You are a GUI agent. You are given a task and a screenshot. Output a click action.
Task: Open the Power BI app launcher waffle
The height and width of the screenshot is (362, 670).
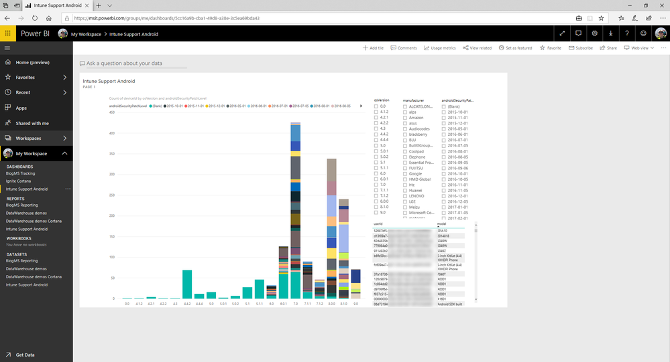pyautogui.click(x=7, y=33)
